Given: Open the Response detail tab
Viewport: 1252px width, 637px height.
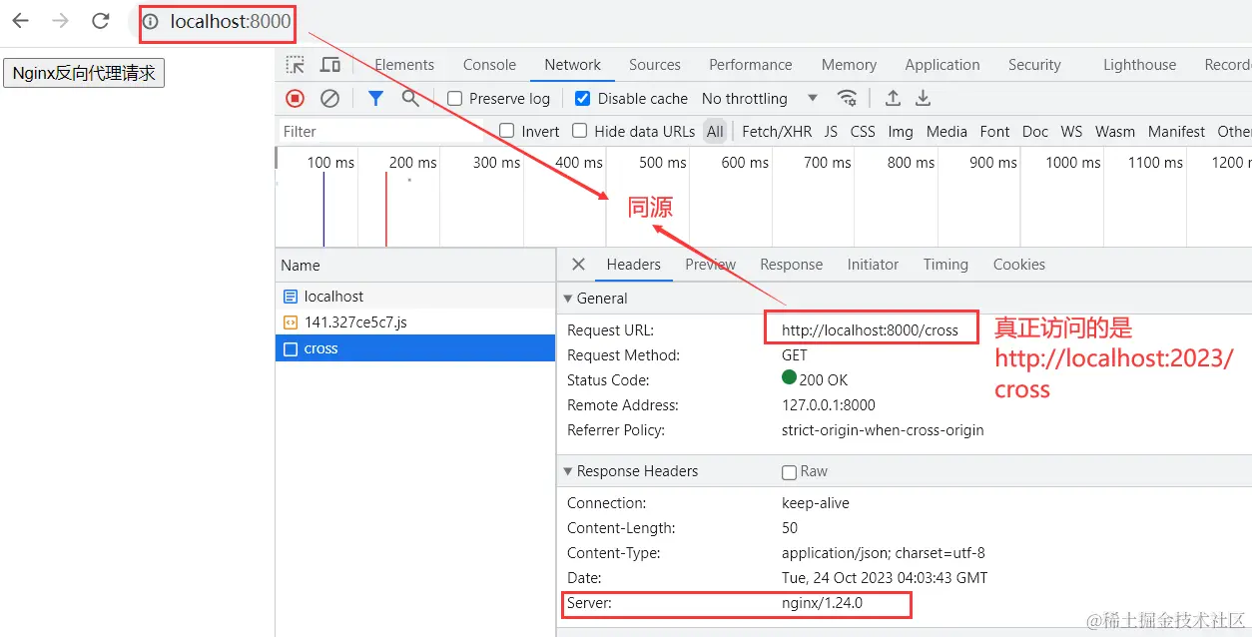Looking at the screenshot, I should (792, 265).
